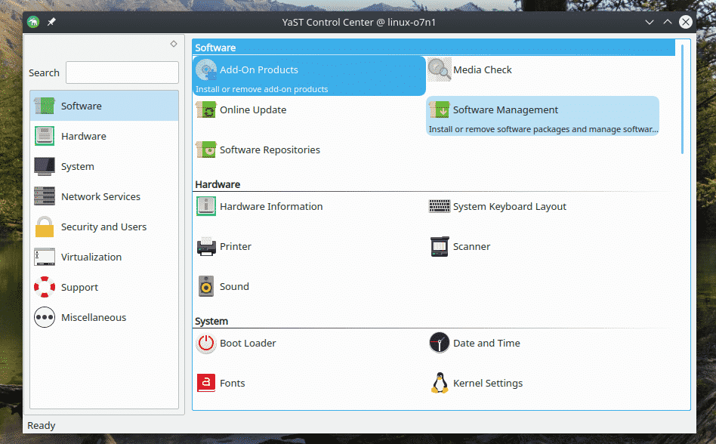This screenshot has height=444, width=716.
Task: Click the diamond float-panel button above Search
Action: tap(174, 44)
